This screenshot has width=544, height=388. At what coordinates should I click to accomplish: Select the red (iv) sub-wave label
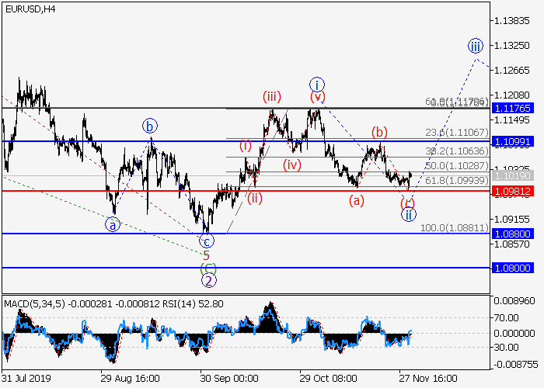pyautogui.click(x=291, y=165)
